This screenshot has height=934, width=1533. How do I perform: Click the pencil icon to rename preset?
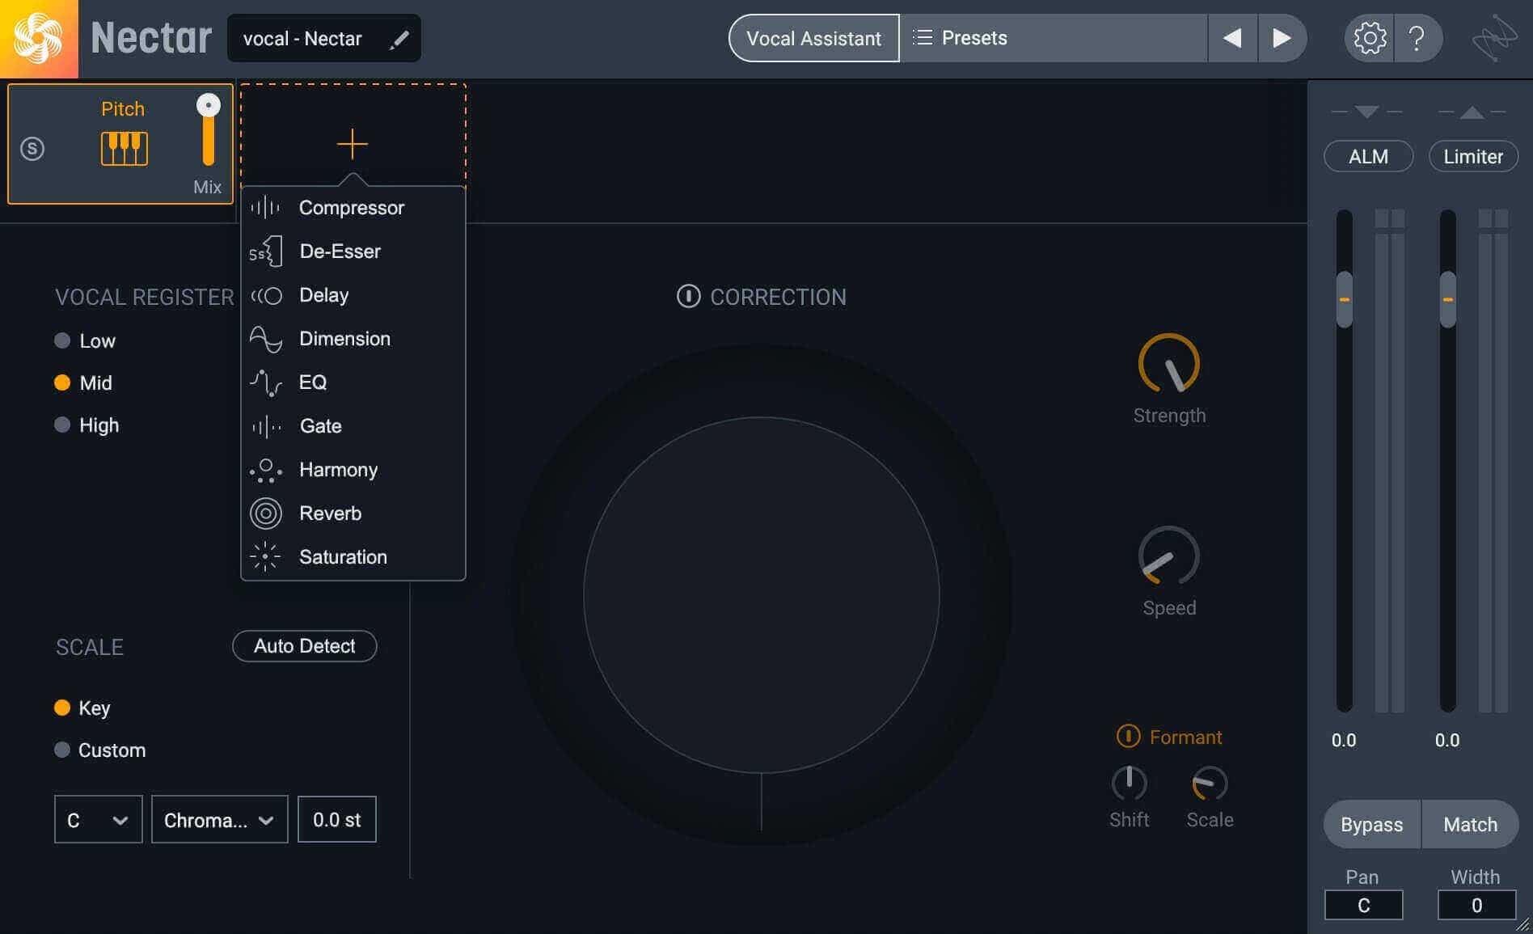coord(399,40)
